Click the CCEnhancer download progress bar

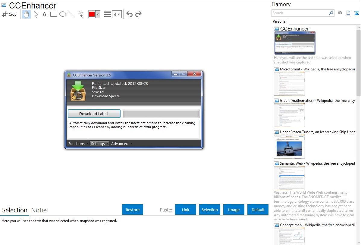161,114
